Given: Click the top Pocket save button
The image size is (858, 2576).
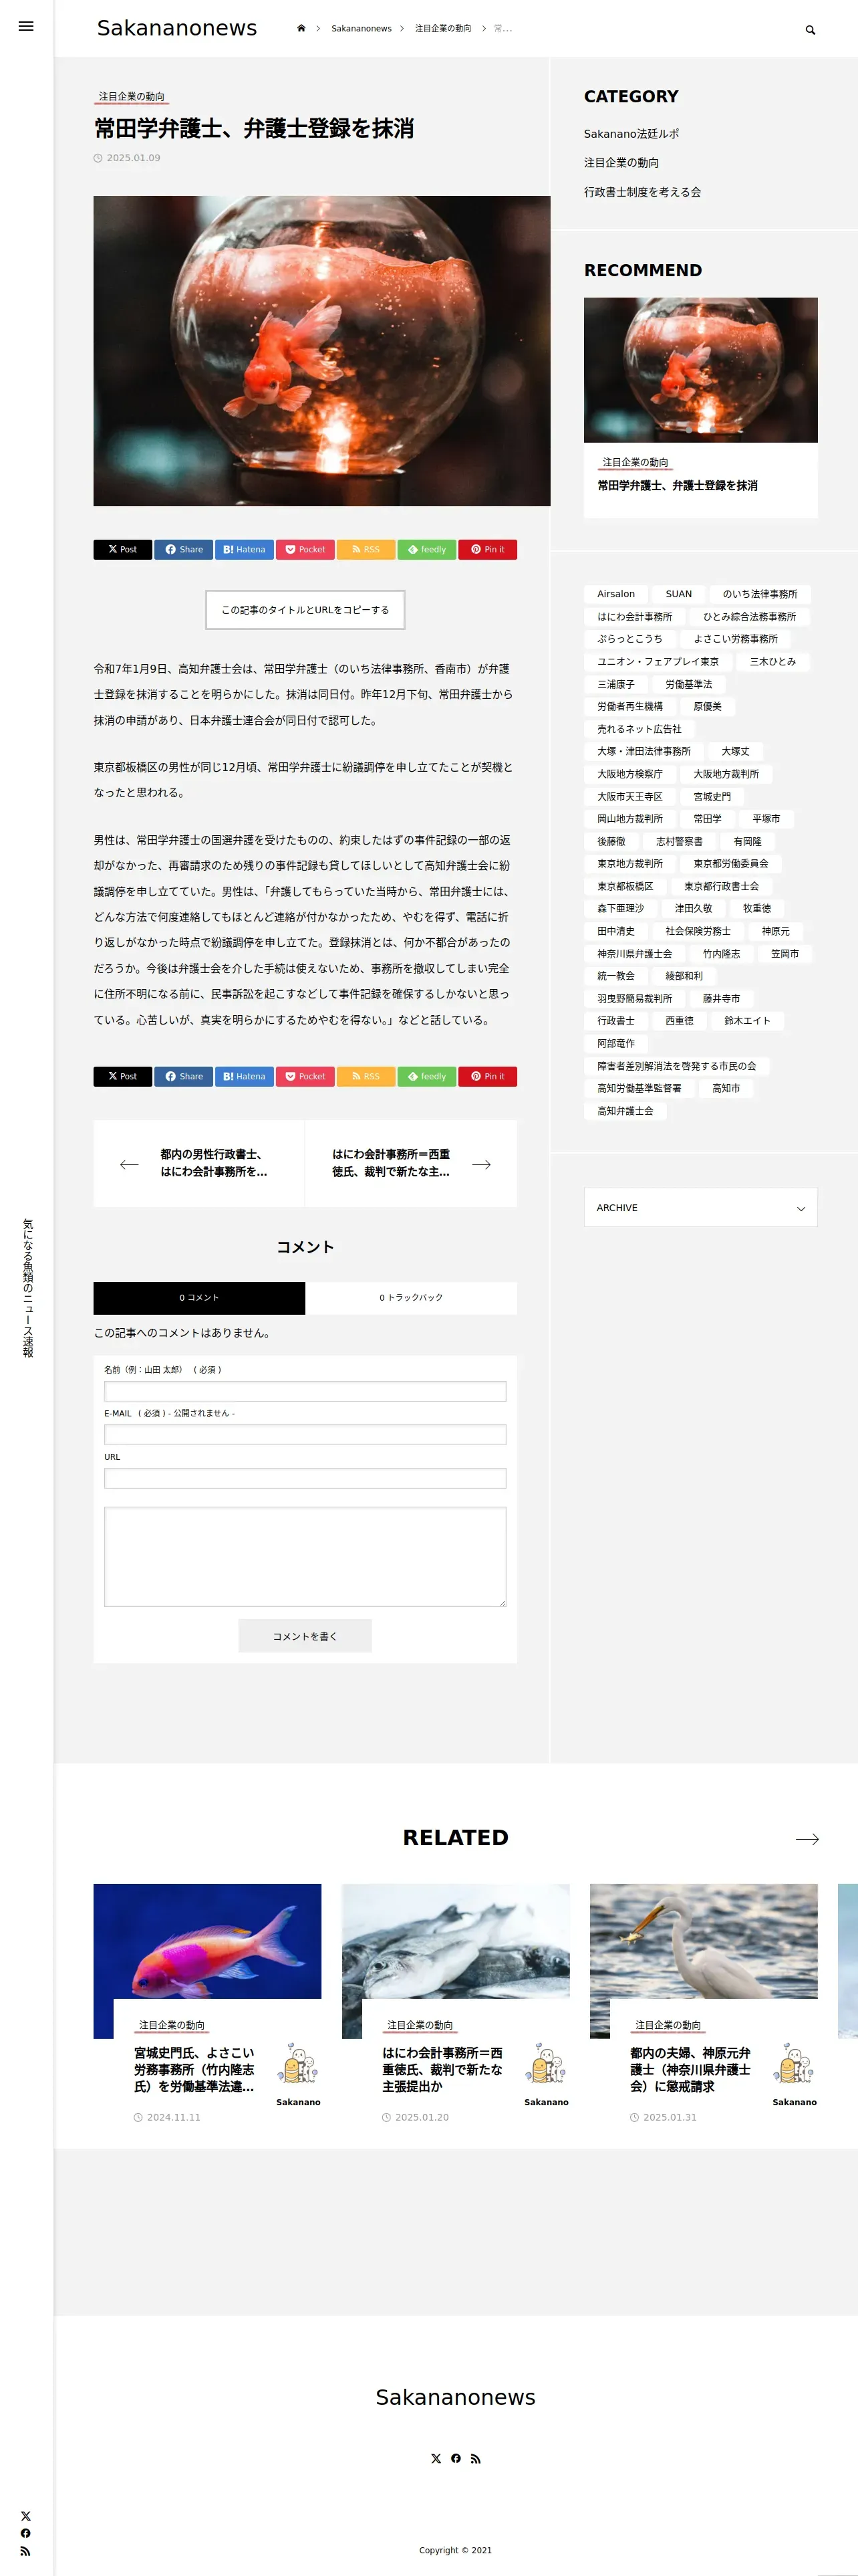Looking at the screenshot, I should pyautogui.click(x=305, y=549).
